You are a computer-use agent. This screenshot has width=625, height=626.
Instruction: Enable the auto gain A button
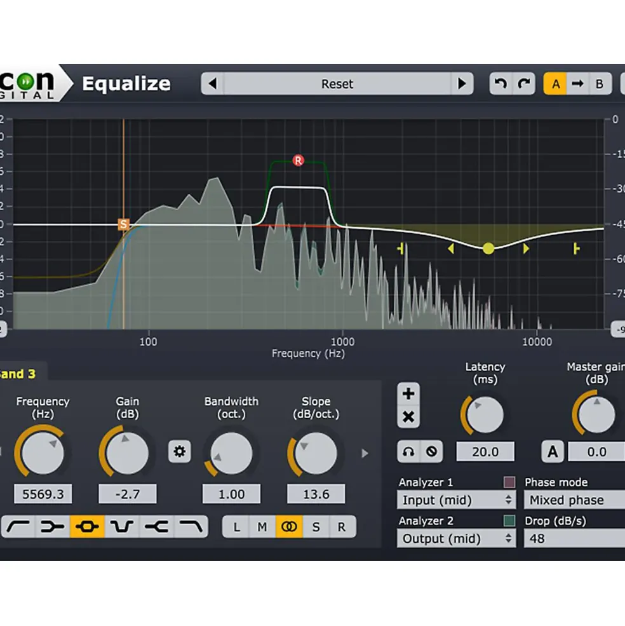click(x=553, y=451)
